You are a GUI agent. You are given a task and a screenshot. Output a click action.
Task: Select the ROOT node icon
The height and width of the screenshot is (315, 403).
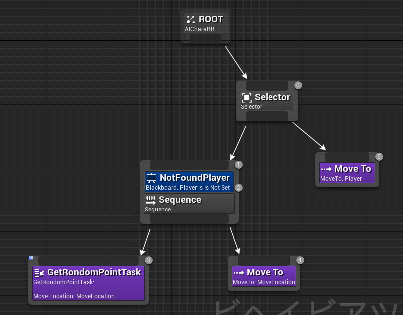[x=191, y=20]
